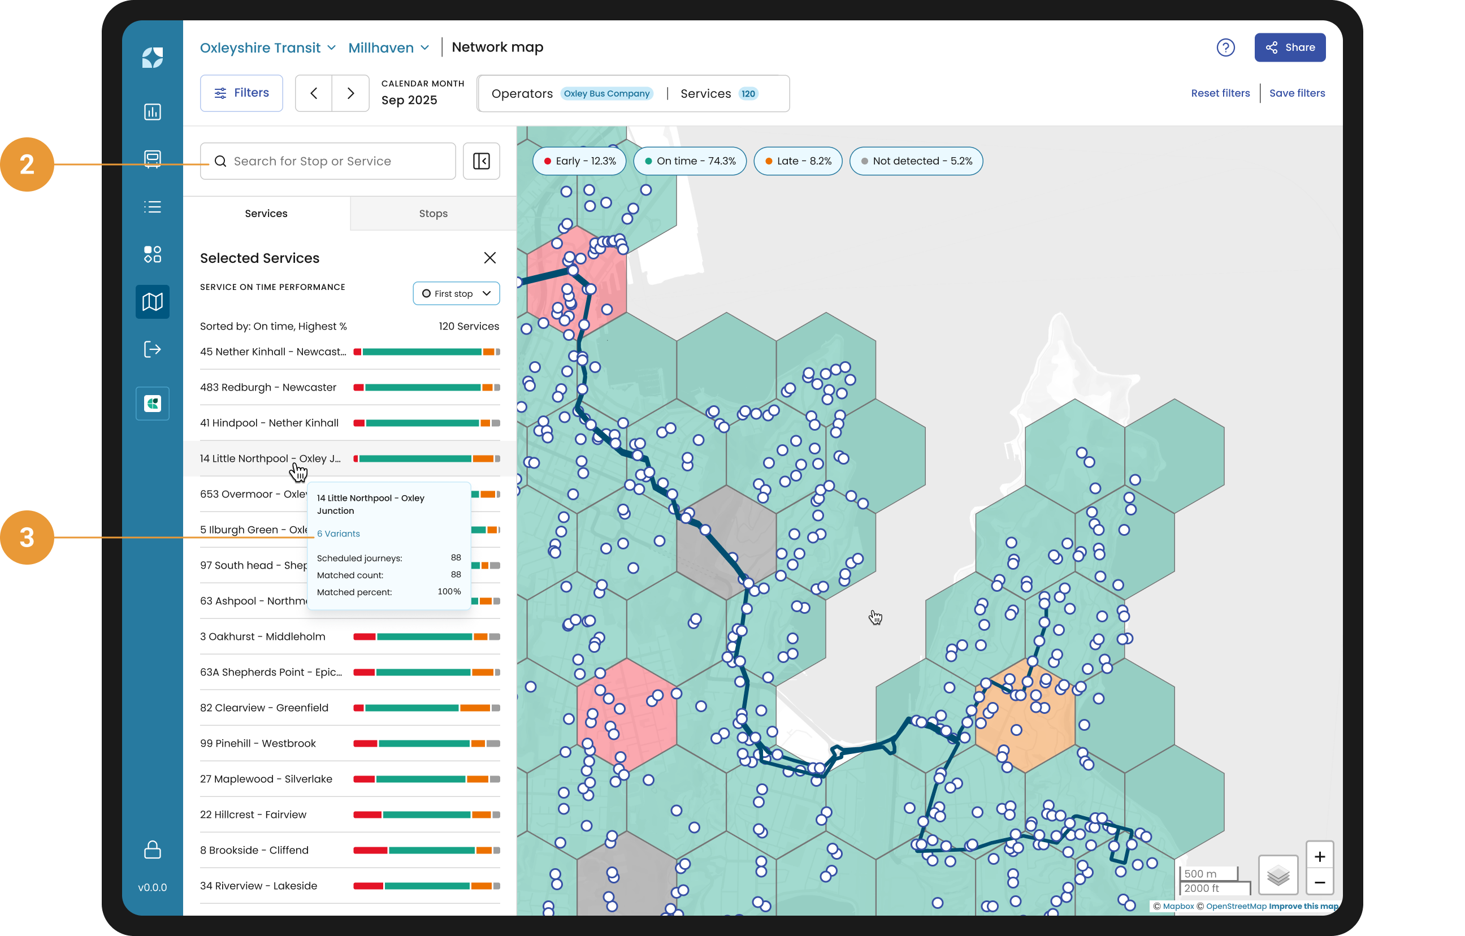This screenshot has width=1465, height=936.
Task: Open the bar chart dashboard sidebar icon
Action: [152, 112]
